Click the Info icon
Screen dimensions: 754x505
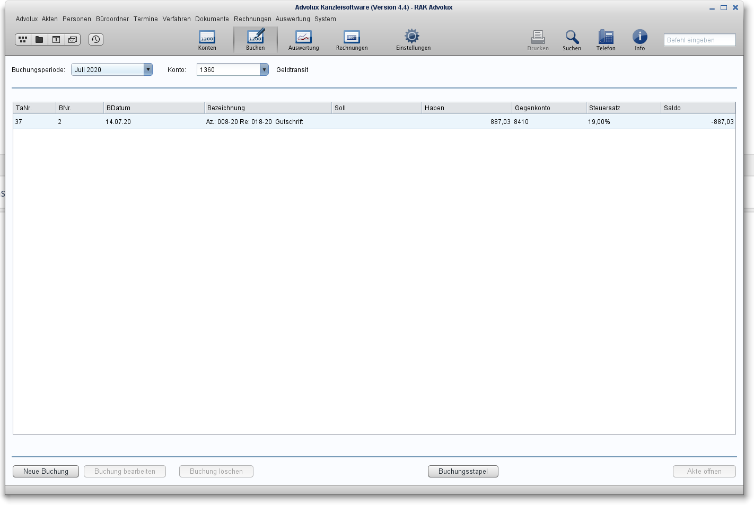(639, 40)
